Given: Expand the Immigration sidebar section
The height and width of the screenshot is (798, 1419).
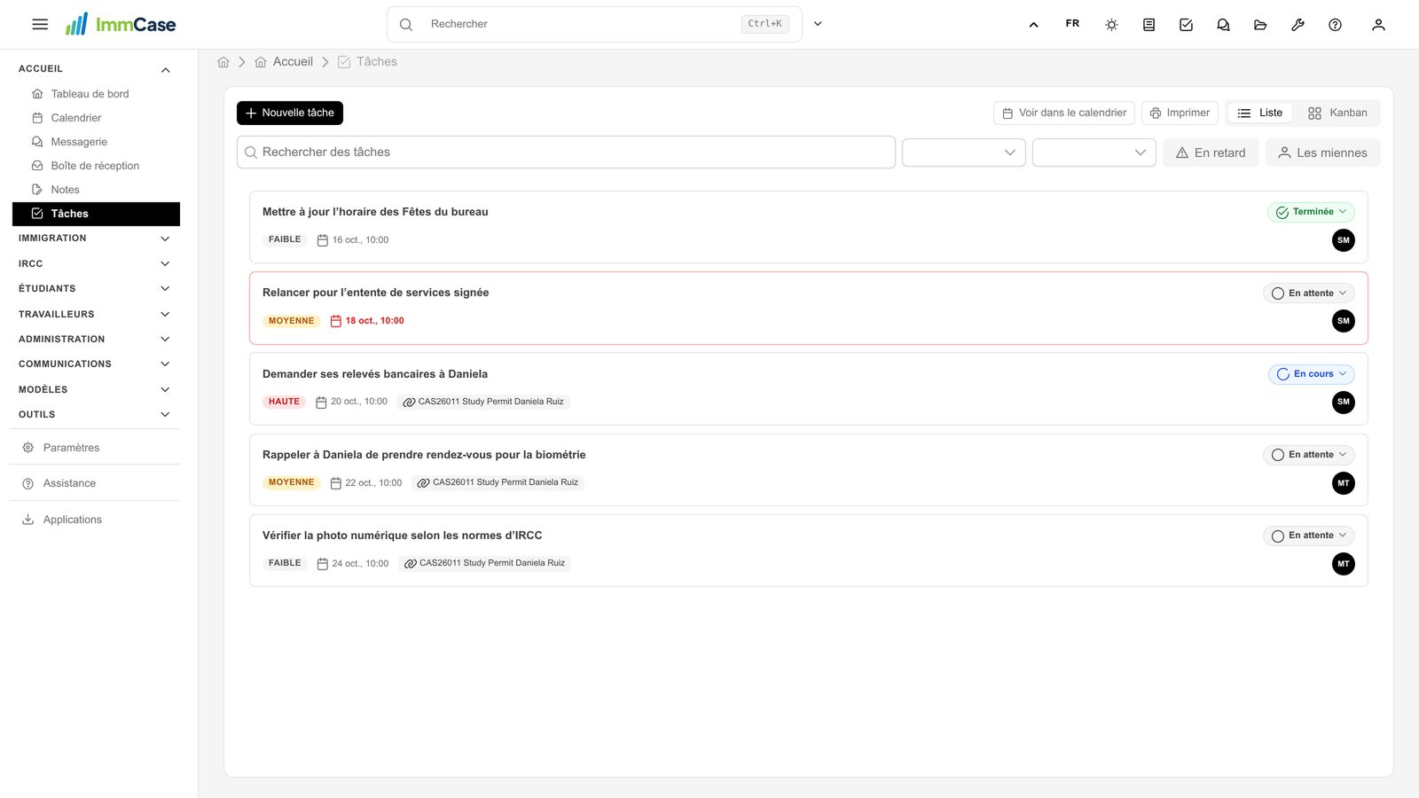Looking at the screenshot, I should coord(95,239).
